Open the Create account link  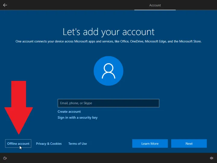click(x=69, y=112)
